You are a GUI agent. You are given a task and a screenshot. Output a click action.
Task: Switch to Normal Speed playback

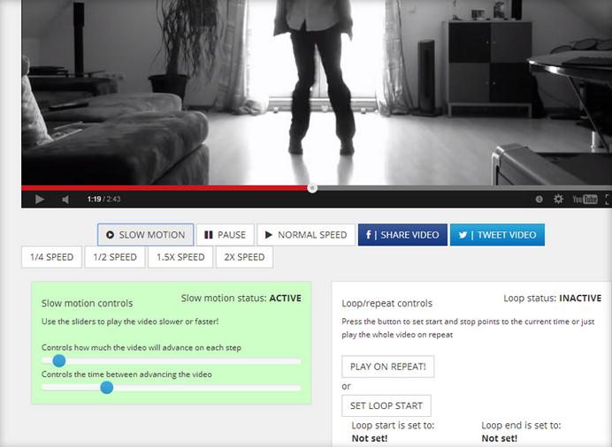[x=305, y=235]
